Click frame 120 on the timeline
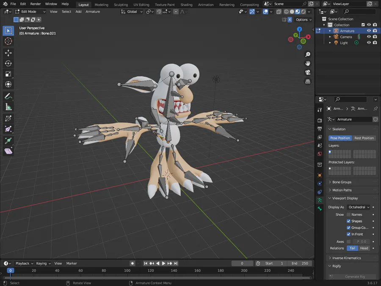The width and height of the screenshot is (381, 286). coord(151,270)
